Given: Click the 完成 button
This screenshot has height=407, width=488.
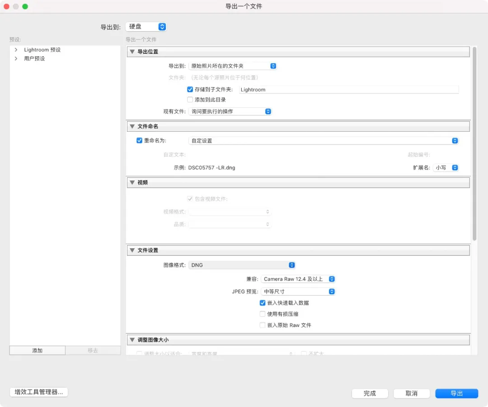Looking at the screenshot, I should (x=370, y=393).
